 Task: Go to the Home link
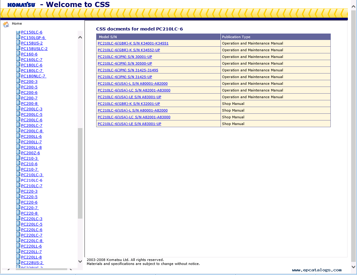[17, 24]
